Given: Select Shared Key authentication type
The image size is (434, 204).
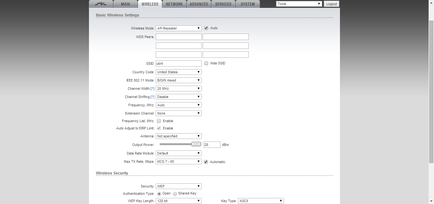Looking at the screenshot, I should 175,194.
